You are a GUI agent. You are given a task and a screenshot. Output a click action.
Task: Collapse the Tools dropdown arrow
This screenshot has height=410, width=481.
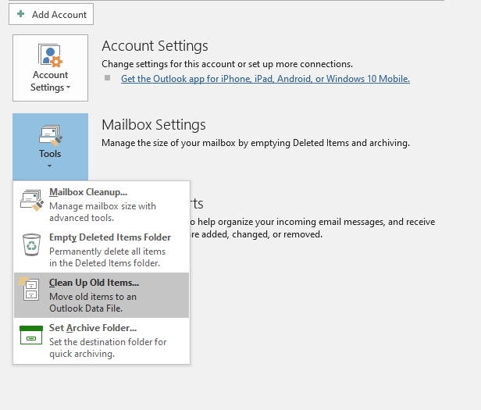coord(50,166)
